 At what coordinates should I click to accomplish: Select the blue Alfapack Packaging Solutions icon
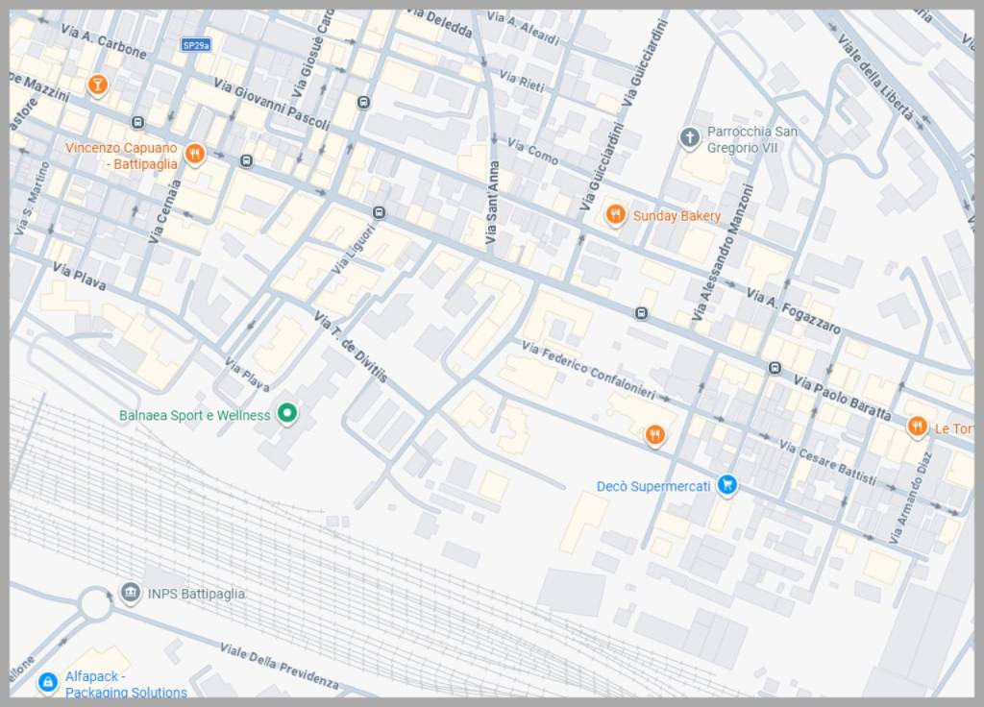[x=47, y=682]
